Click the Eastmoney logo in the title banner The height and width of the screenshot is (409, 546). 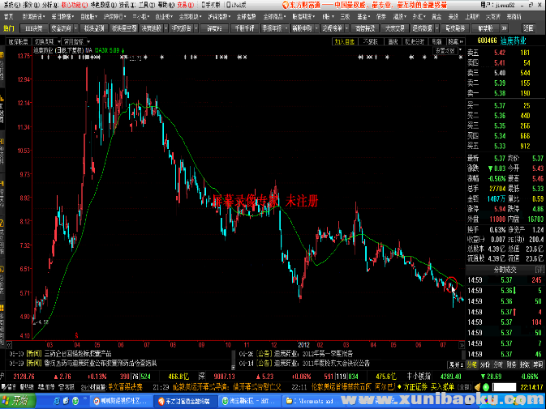(x=286, y=4)
